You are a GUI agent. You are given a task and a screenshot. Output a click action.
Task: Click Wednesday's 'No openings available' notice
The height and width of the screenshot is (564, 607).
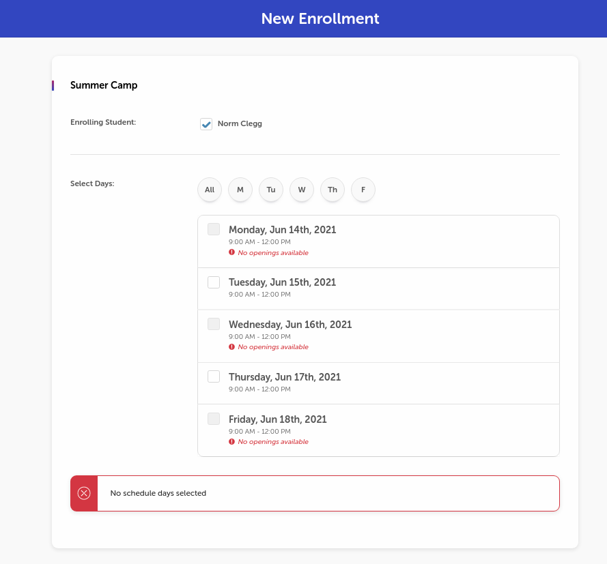coord(273,346)
